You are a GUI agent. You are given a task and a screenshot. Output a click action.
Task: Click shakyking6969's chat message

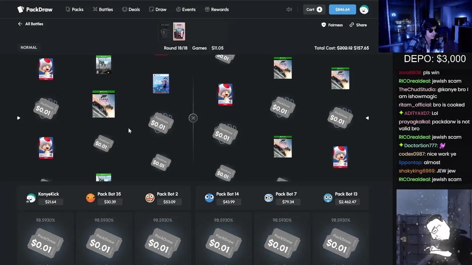tap(427, 171)
